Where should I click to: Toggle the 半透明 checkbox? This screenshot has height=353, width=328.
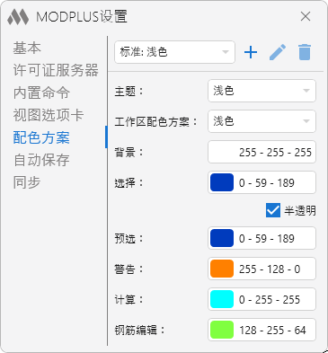(x=273, y=210)
